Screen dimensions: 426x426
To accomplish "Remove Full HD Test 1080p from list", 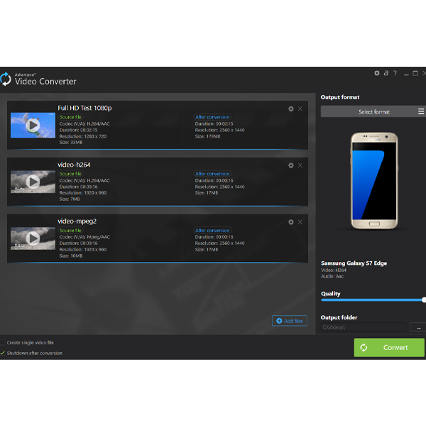I will click(300, 109).
